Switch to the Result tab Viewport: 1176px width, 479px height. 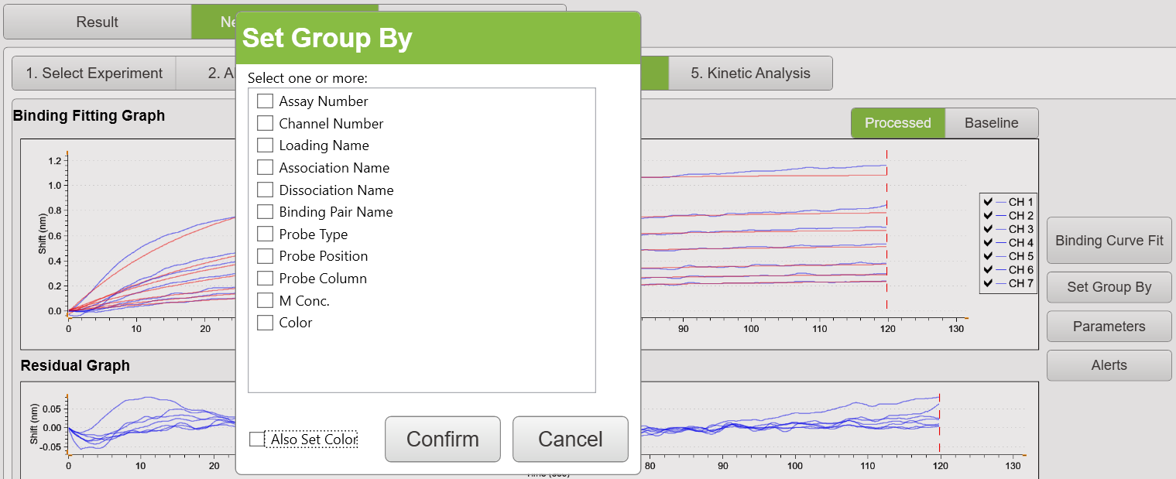pos(98,22)
